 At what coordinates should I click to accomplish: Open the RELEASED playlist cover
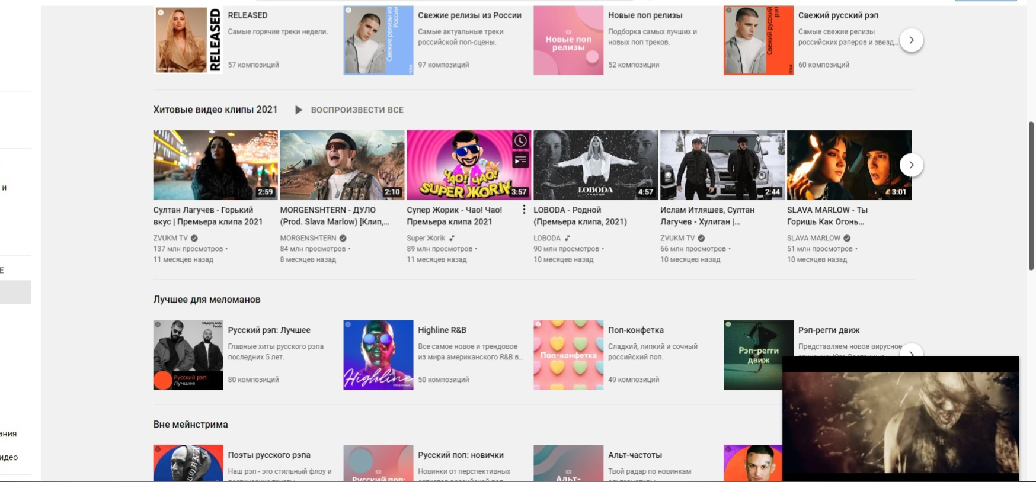(x=188, y=40)
